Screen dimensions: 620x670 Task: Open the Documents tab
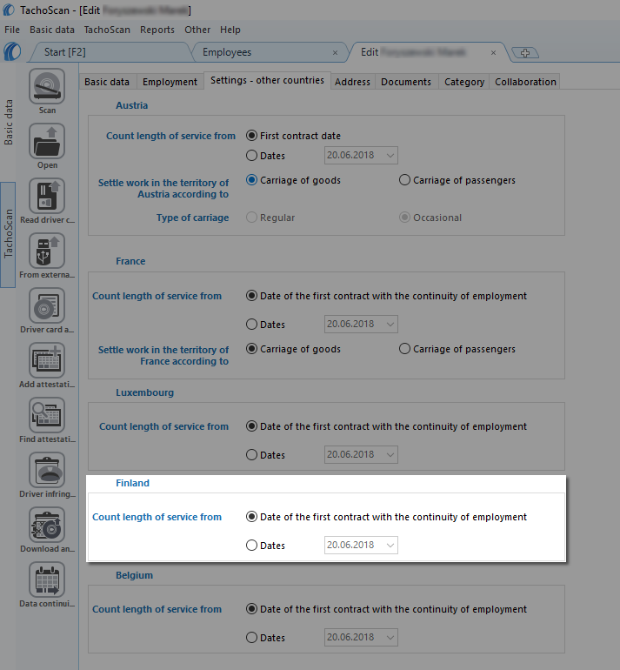click(x=405, y=82)
